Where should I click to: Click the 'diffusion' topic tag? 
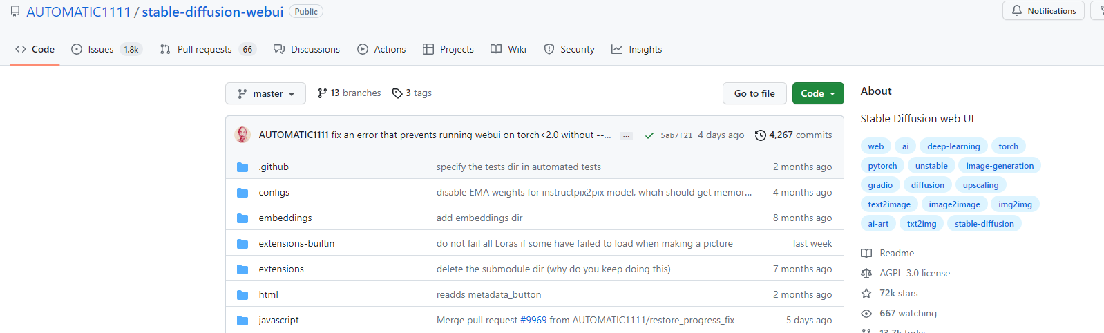(x=928, y=184)
